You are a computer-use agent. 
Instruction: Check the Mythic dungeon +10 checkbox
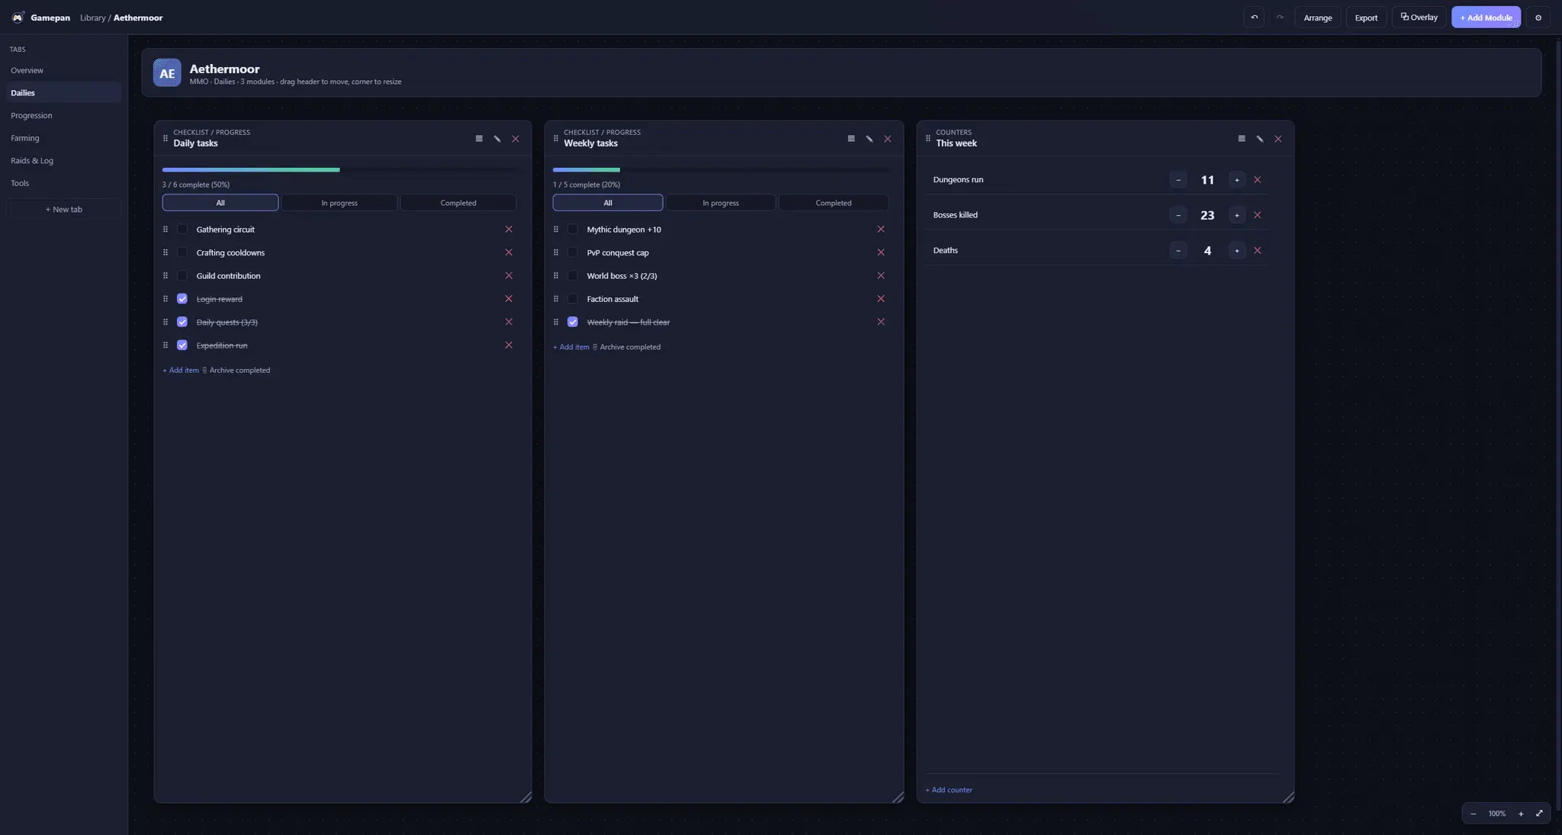point(573,230)
